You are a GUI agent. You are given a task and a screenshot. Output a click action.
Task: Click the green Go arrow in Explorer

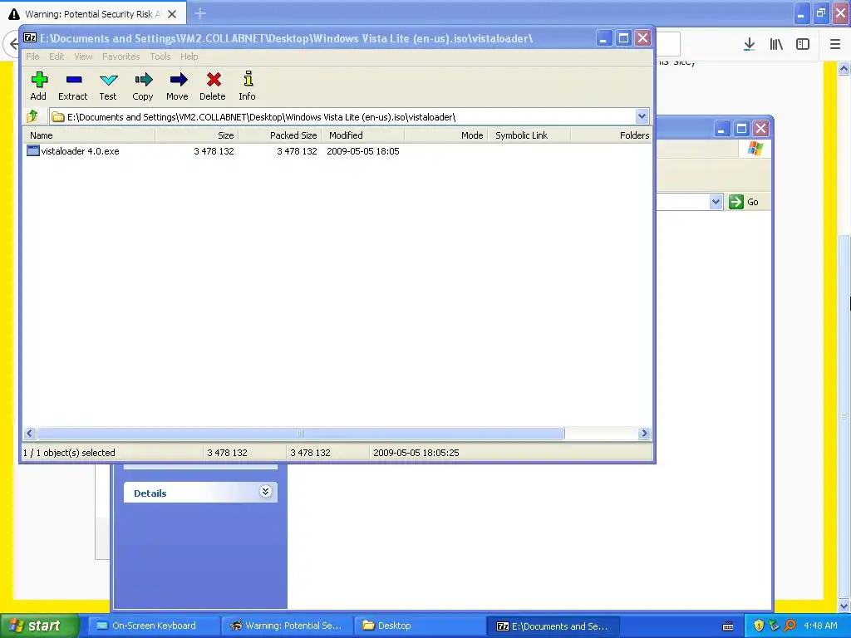pyautogui.click(x=736, y=202)
